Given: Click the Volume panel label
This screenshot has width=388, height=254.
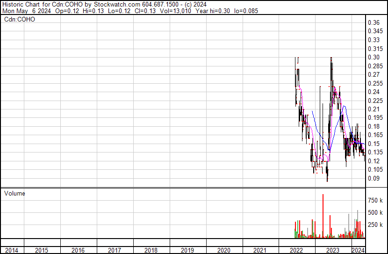Looking at the screenshot, I should pyautogui.click(x=14, y=193).
